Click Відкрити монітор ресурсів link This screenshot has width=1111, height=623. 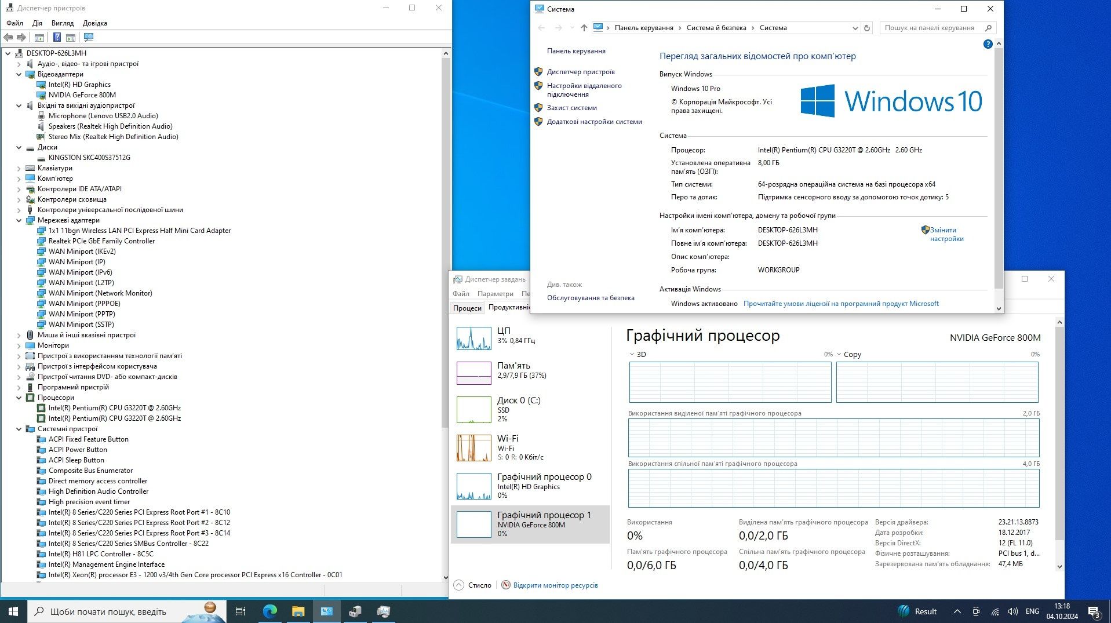pyautogui.click(x=555, y=585)
